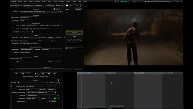Click the search icon in the top bar
The width and height of the screenshot is (193, 109).
tap(128, 2)
